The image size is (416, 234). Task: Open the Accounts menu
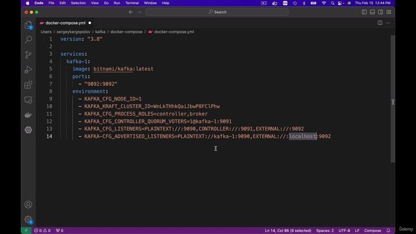pyautogui.click(x=28, y=205)
